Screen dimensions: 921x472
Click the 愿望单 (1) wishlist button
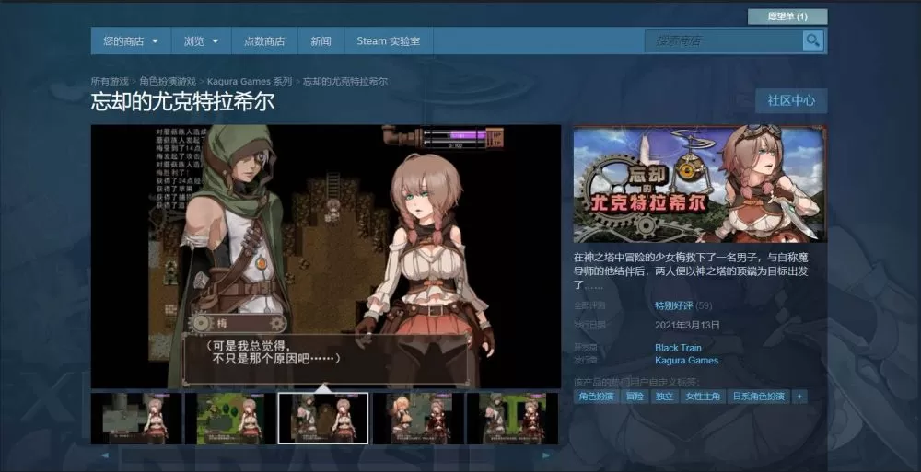[x=787, y=17]
